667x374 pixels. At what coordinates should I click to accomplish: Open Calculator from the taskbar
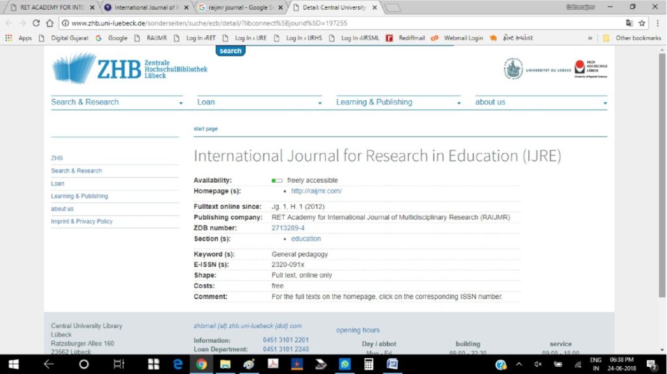pyautogui.click(x=369, y=364)
